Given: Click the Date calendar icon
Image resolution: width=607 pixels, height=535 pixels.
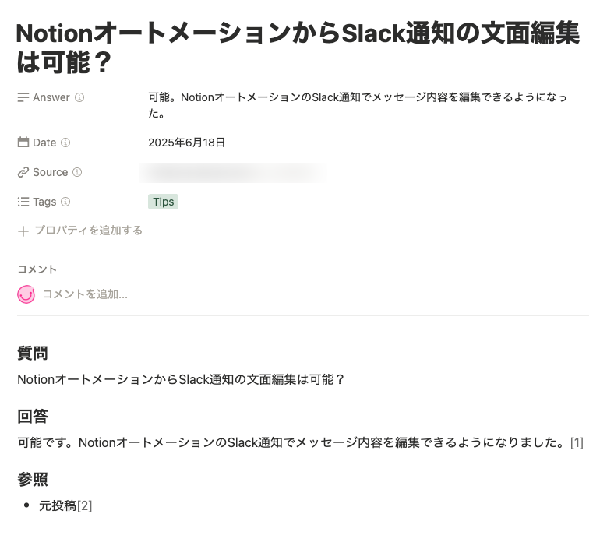Looking at the screenshot, I should click(x=23, y=143).
